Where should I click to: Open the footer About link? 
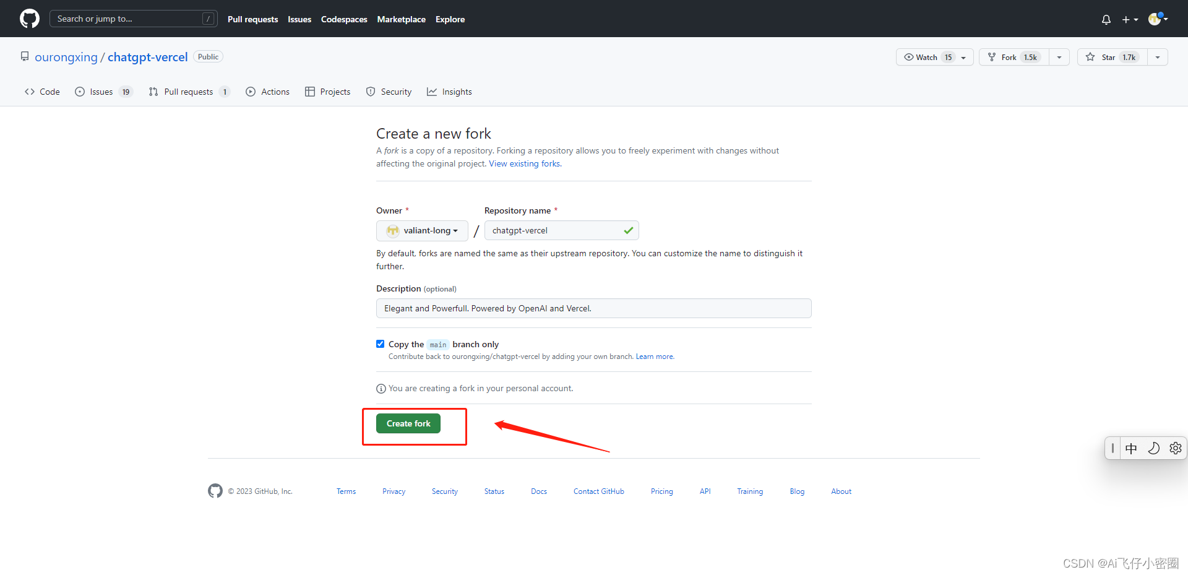[841, 491]
